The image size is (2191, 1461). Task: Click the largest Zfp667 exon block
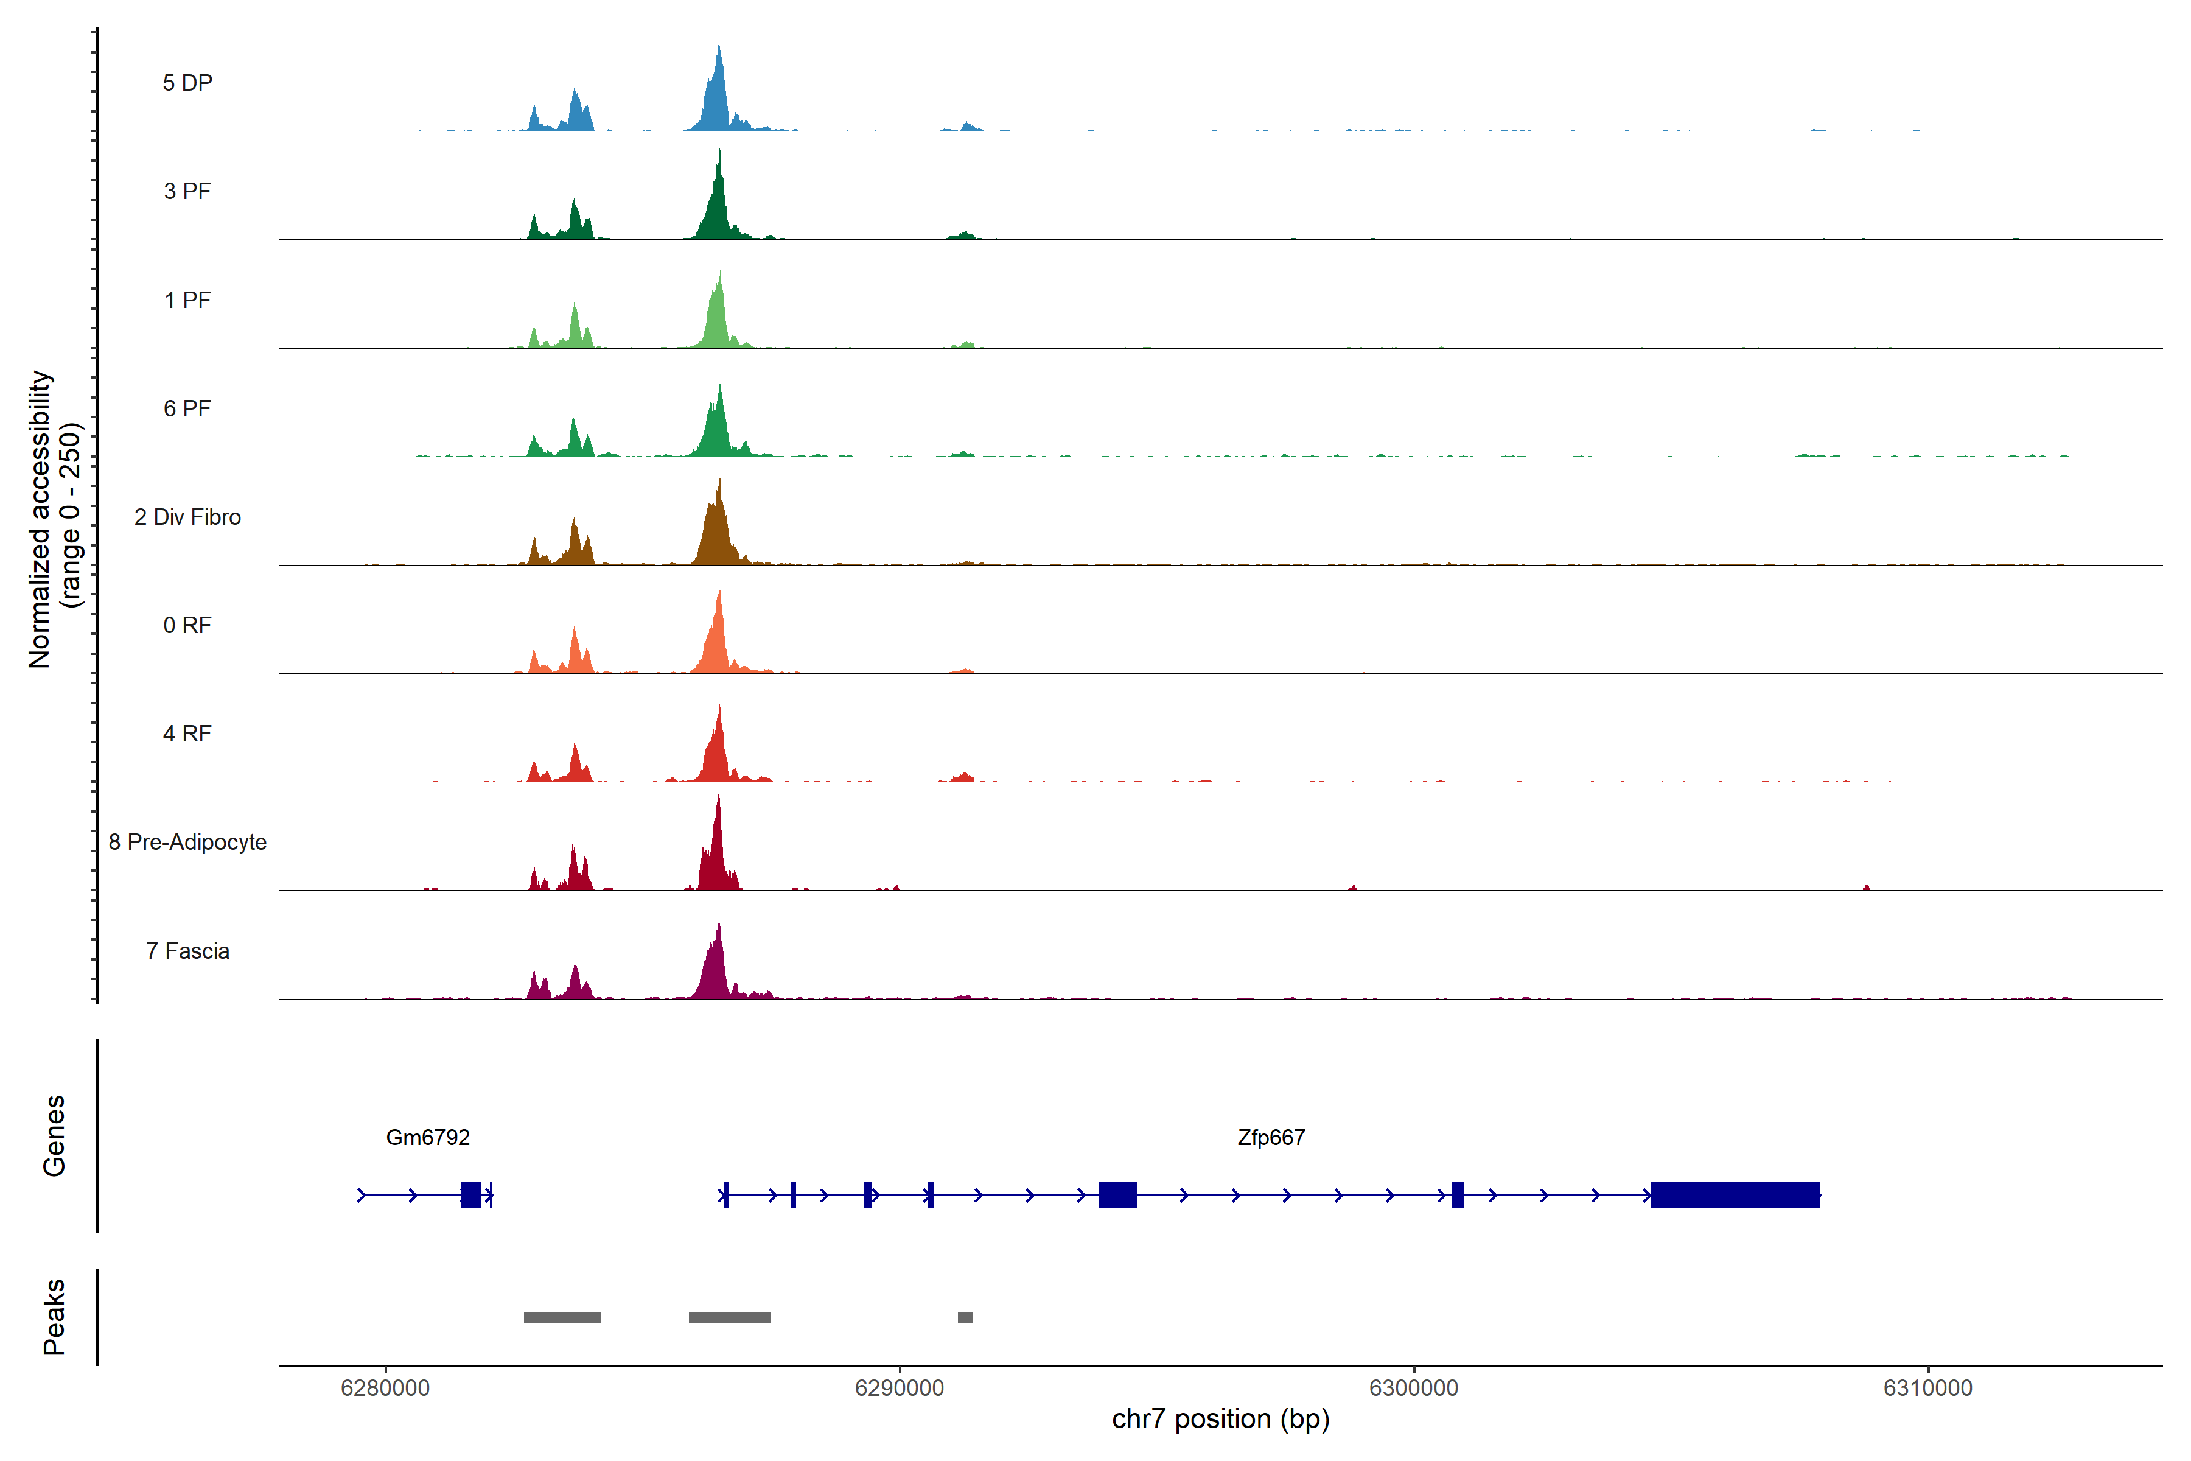(1735, 1194)
